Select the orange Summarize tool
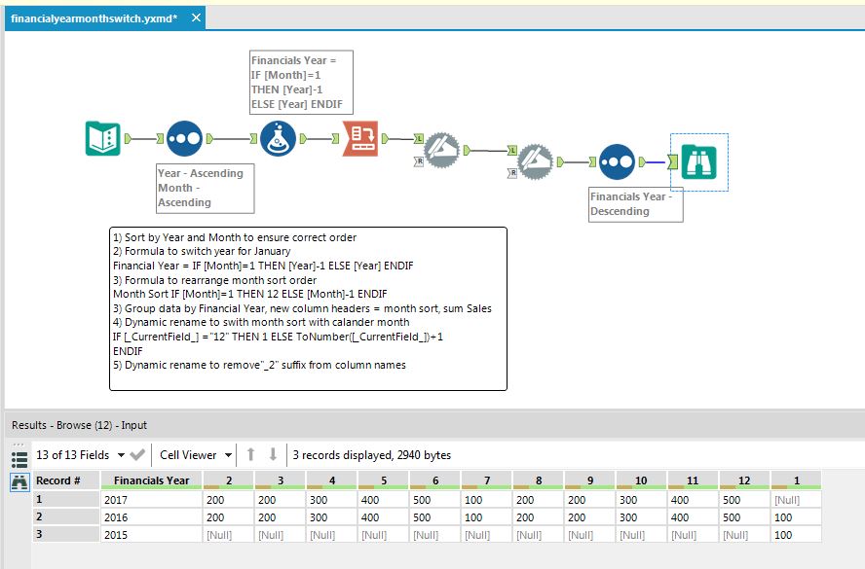The height and width of the screenshot is (569, 865). [x=358, y=138]
